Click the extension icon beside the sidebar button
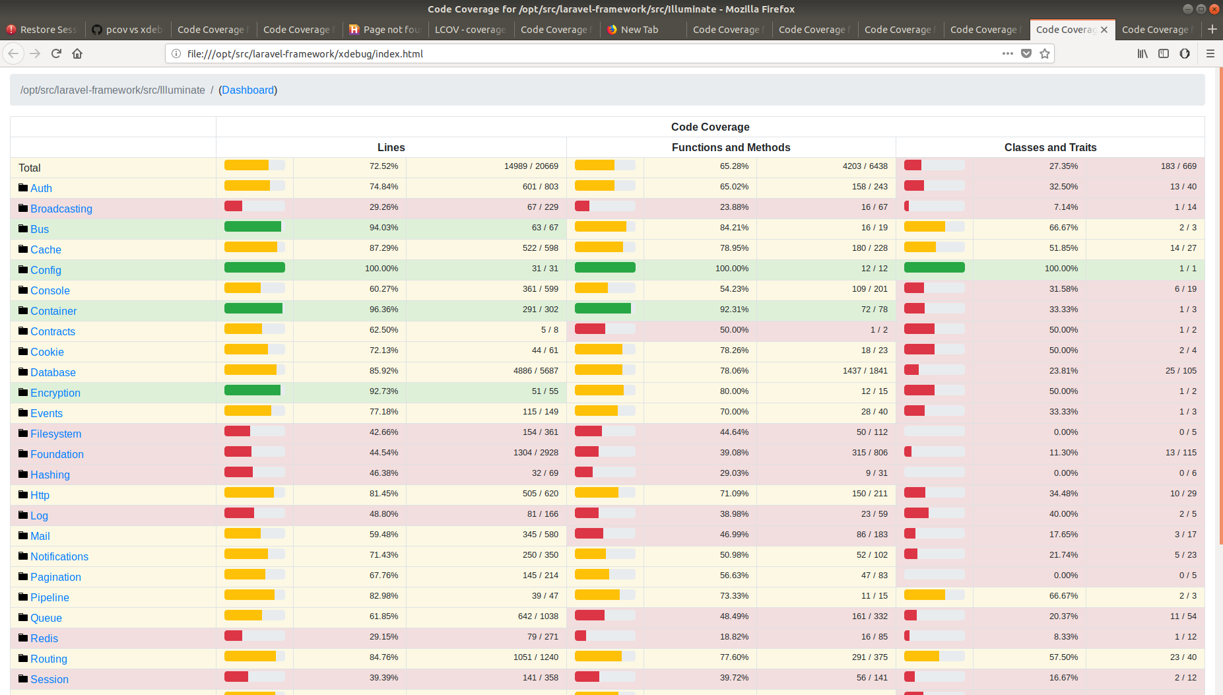 point(1185,53)
